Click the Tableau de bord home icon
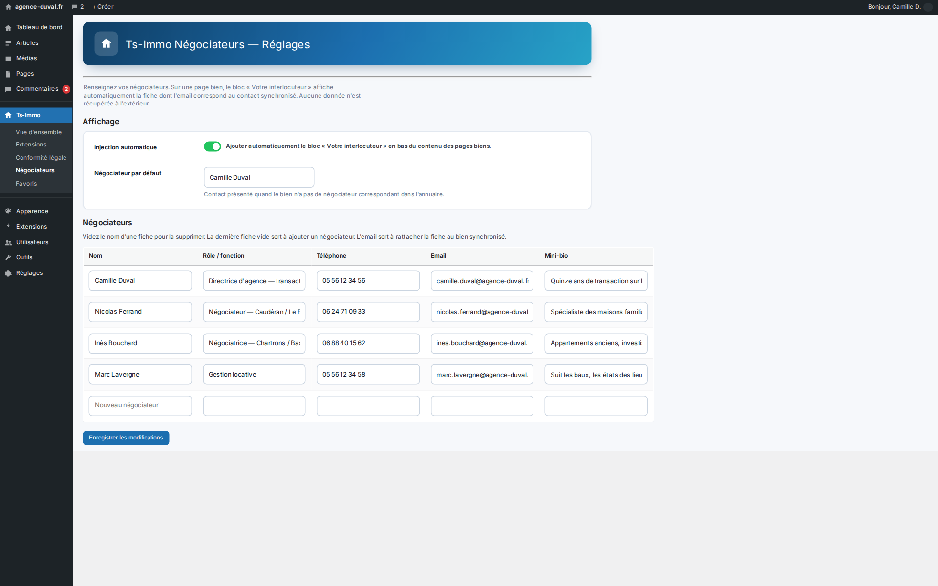The width and height of the screenshot is (938, 586). pyautogui.click(x=8, y=28)
